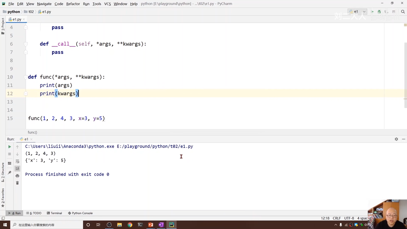Open Search Everywhere magnifier icon
This screenshot has width=407, height=229.
[x=402, y=12]
